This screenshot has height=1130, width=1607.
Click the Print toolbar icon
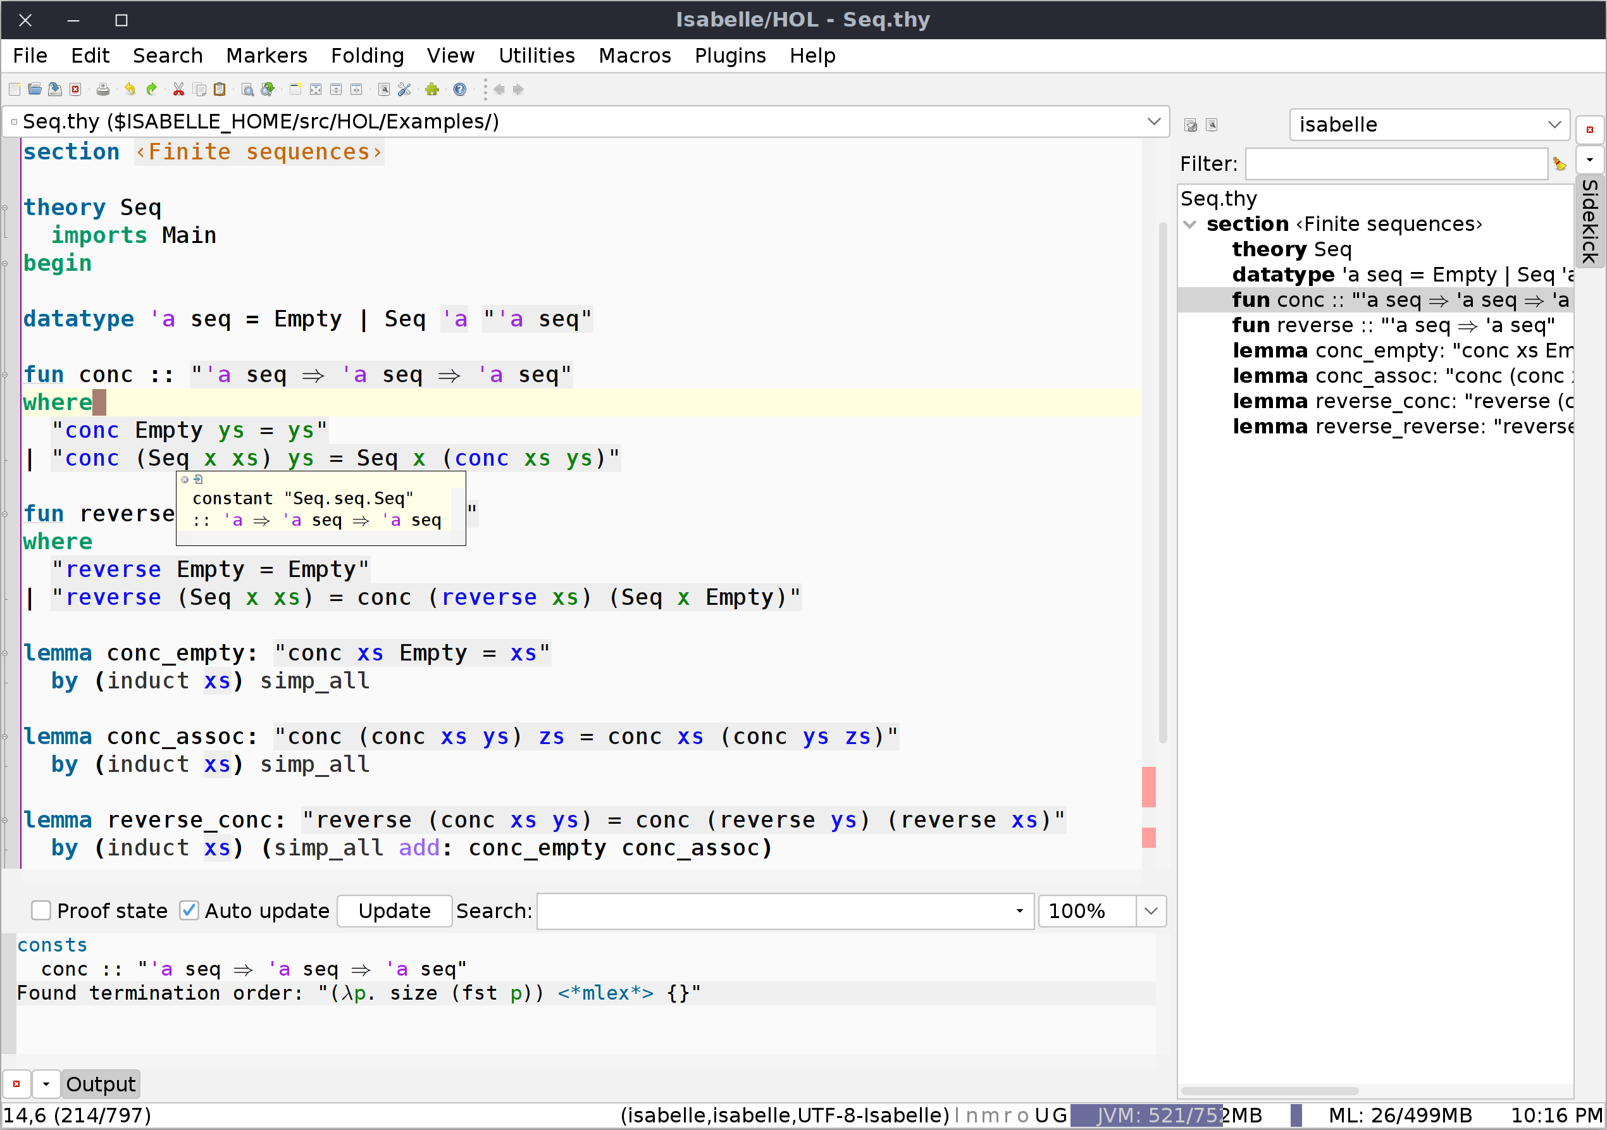pos(103,89)
